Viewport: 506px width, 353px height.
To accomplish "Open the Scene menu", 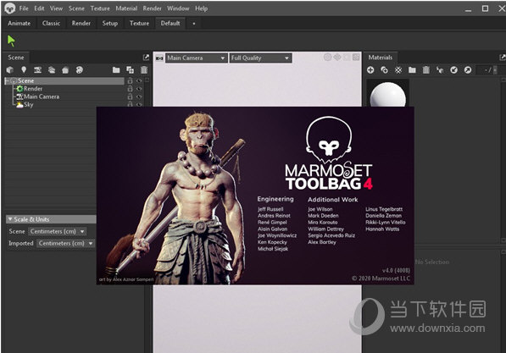I will click(x=76, y=8).
